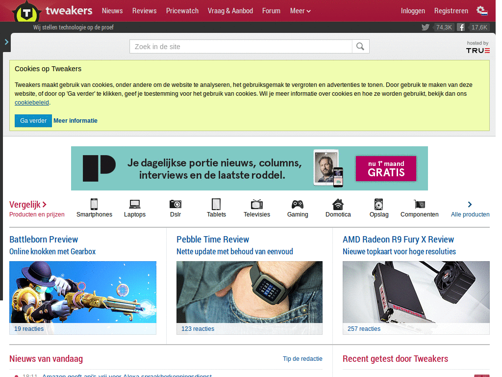Select the Televisies category icon
Image resolution: width=502 pixels, height=377 pixels.
(257, 204)
